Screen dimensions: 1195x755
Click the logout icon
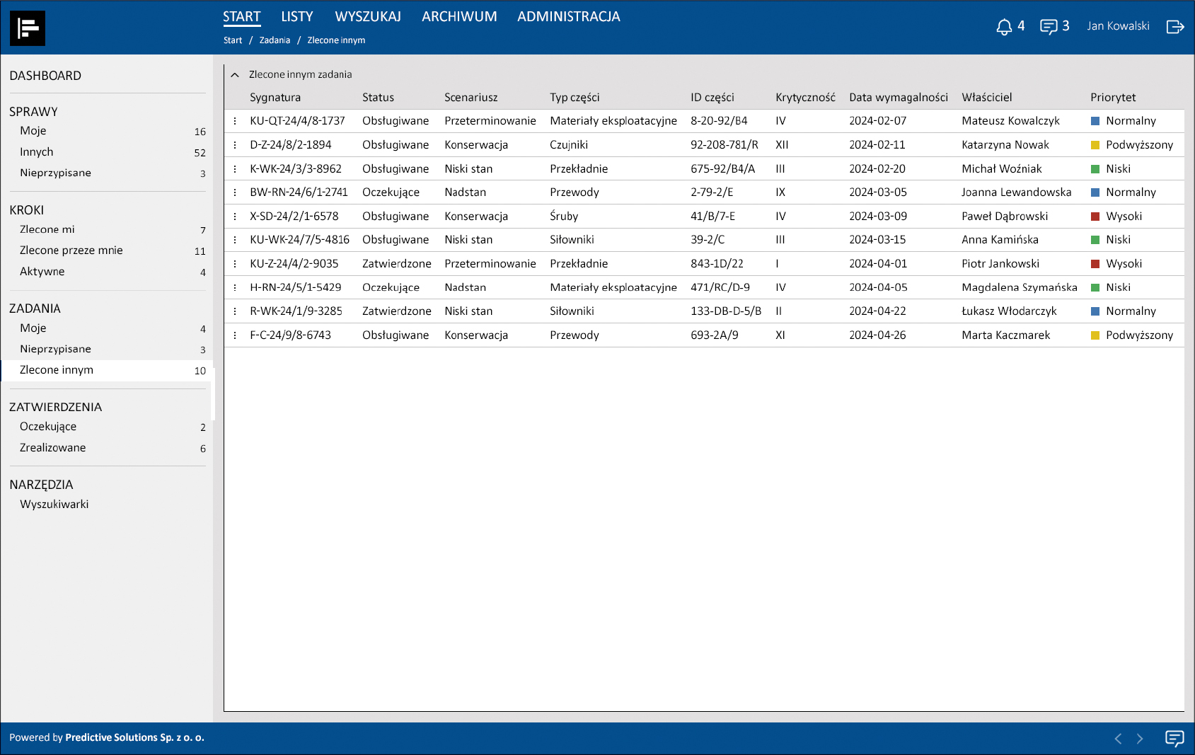[1175, 27]
